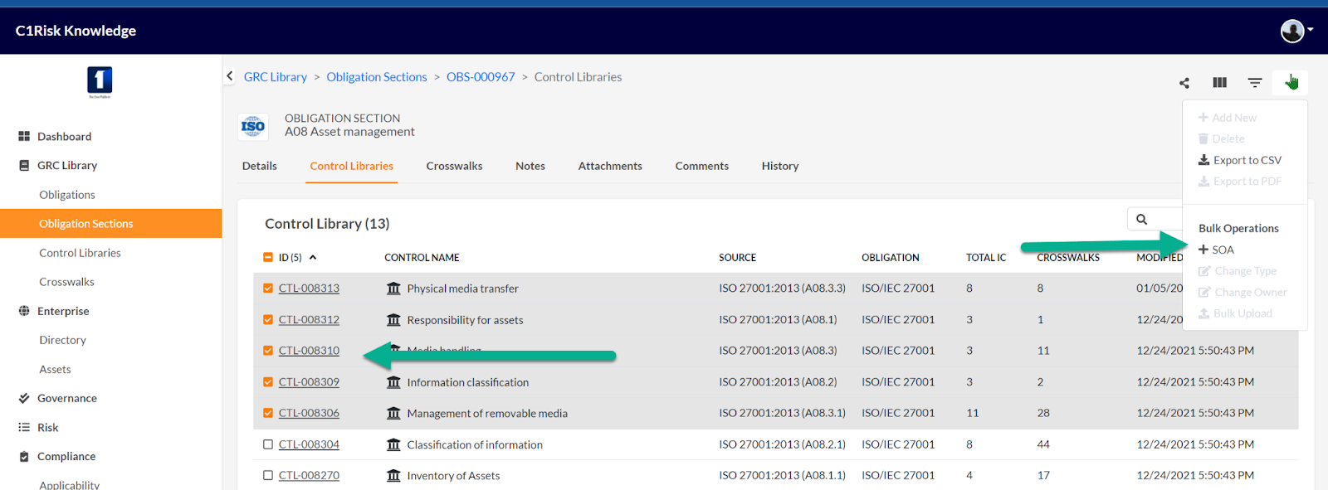
Task: Click the Governance checkmark icon
Action: pos(24,398)
